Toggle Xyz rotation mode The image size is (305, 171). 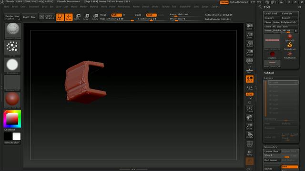coord(250,94)
